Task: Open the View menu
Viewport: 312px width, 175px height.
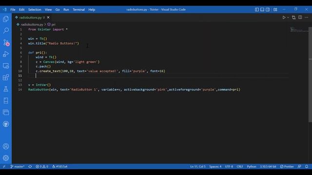Action: pyautogui.click(x=48, y=10)
